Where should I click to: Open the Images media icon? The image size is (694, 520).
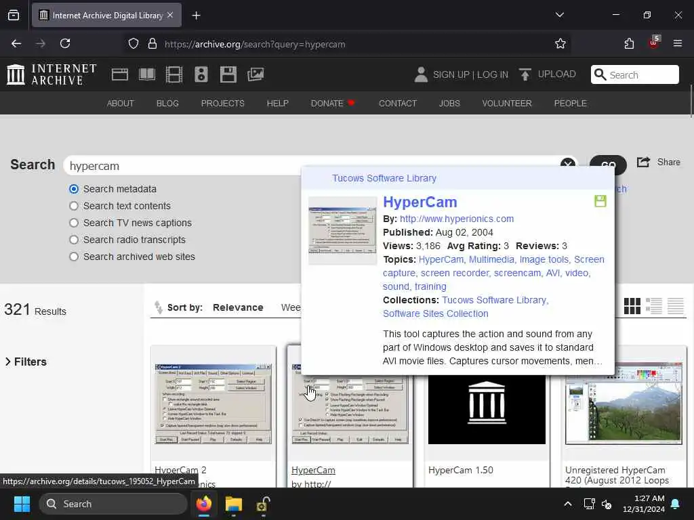(256, 74)
